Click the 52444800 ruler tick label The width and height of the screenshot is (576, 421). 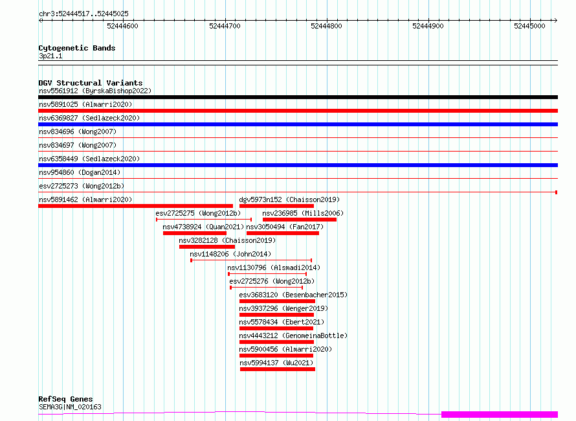(x=326, y=26)
